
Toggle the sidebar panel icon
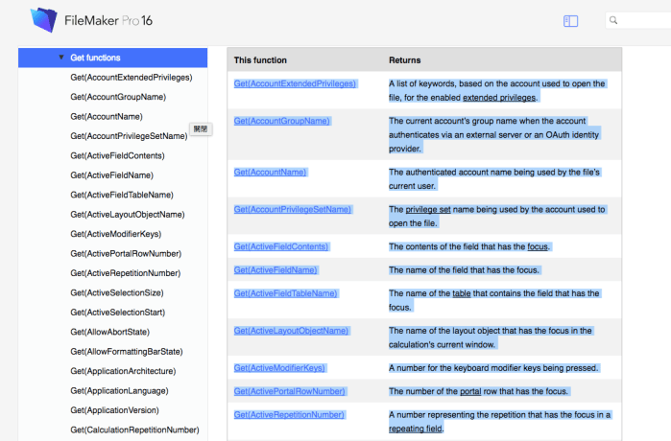pyautogui.click(x=570, y=20)
